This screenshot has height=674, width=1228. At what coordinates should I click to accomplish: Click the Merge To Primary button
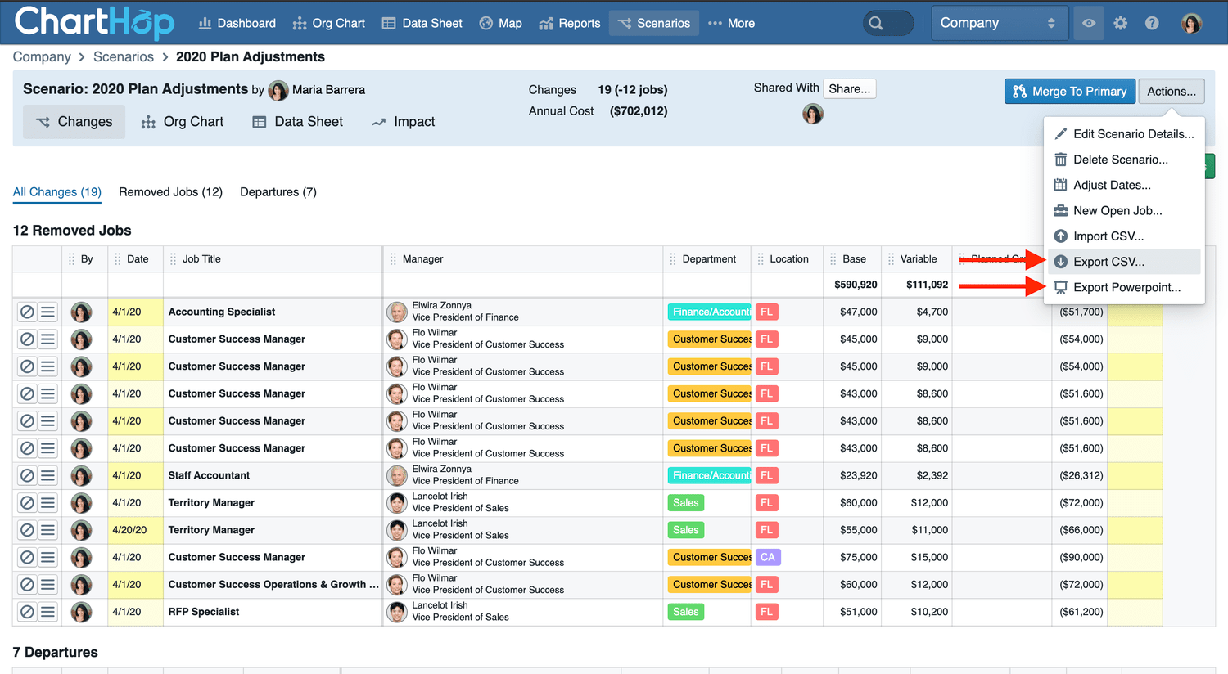pos(1069,91)
